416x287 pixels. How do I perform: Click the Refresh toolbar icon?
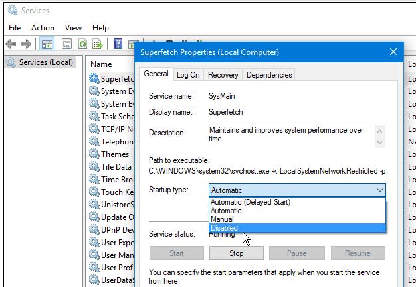(x=83, y=44)
